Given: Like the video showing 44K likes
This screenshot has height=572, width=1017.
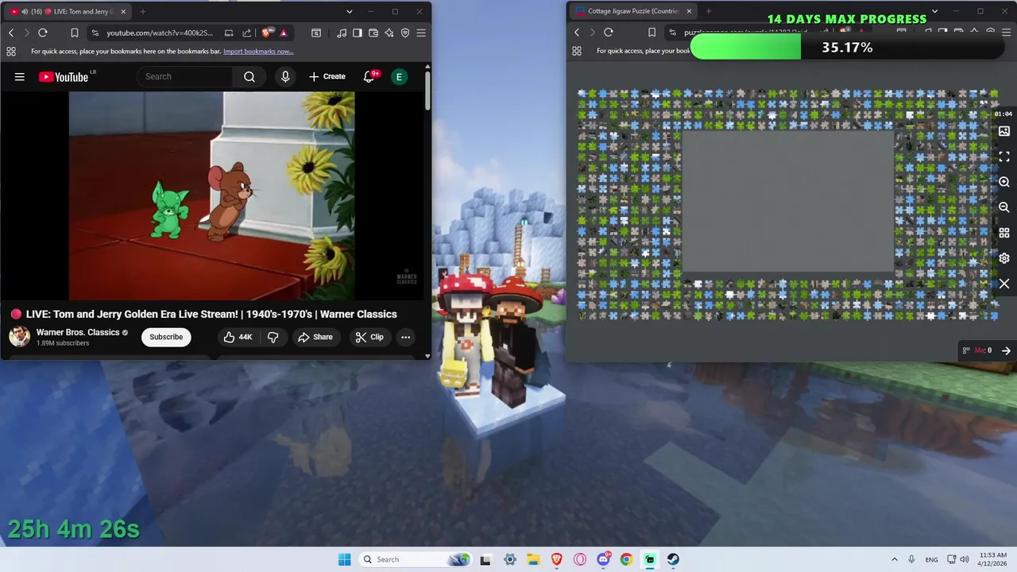Looking at the screenshot, I should (238, 337).
